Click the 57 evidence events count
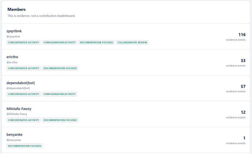Screen dimensions: 252x154 (x=243, y=86)
